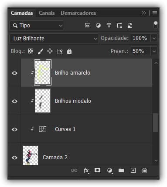Open the Luz Brilhante blend mode dropdown
Viewport: 167px width, 187px height.
[54, 39]
